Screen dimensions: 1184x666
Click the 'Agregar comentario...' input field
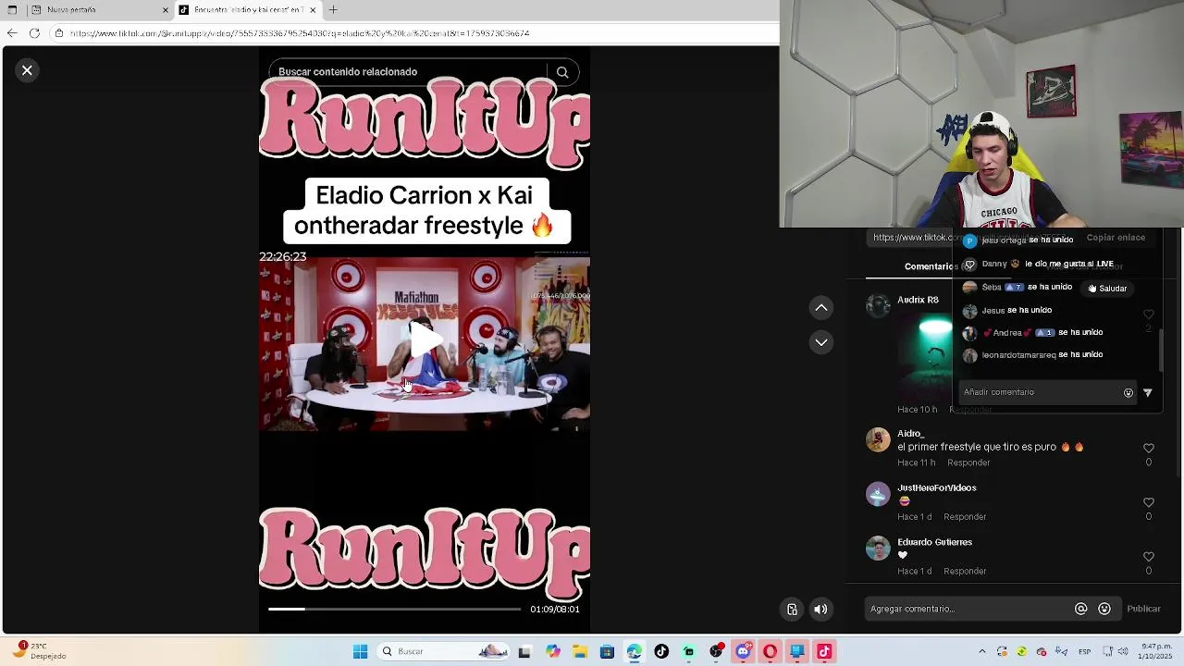click(967, 609)
